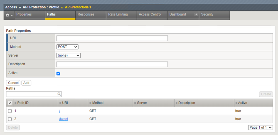Screen dimensions: 278x135
Task: Open the /tweet URI link
Action: click(63, 119)
